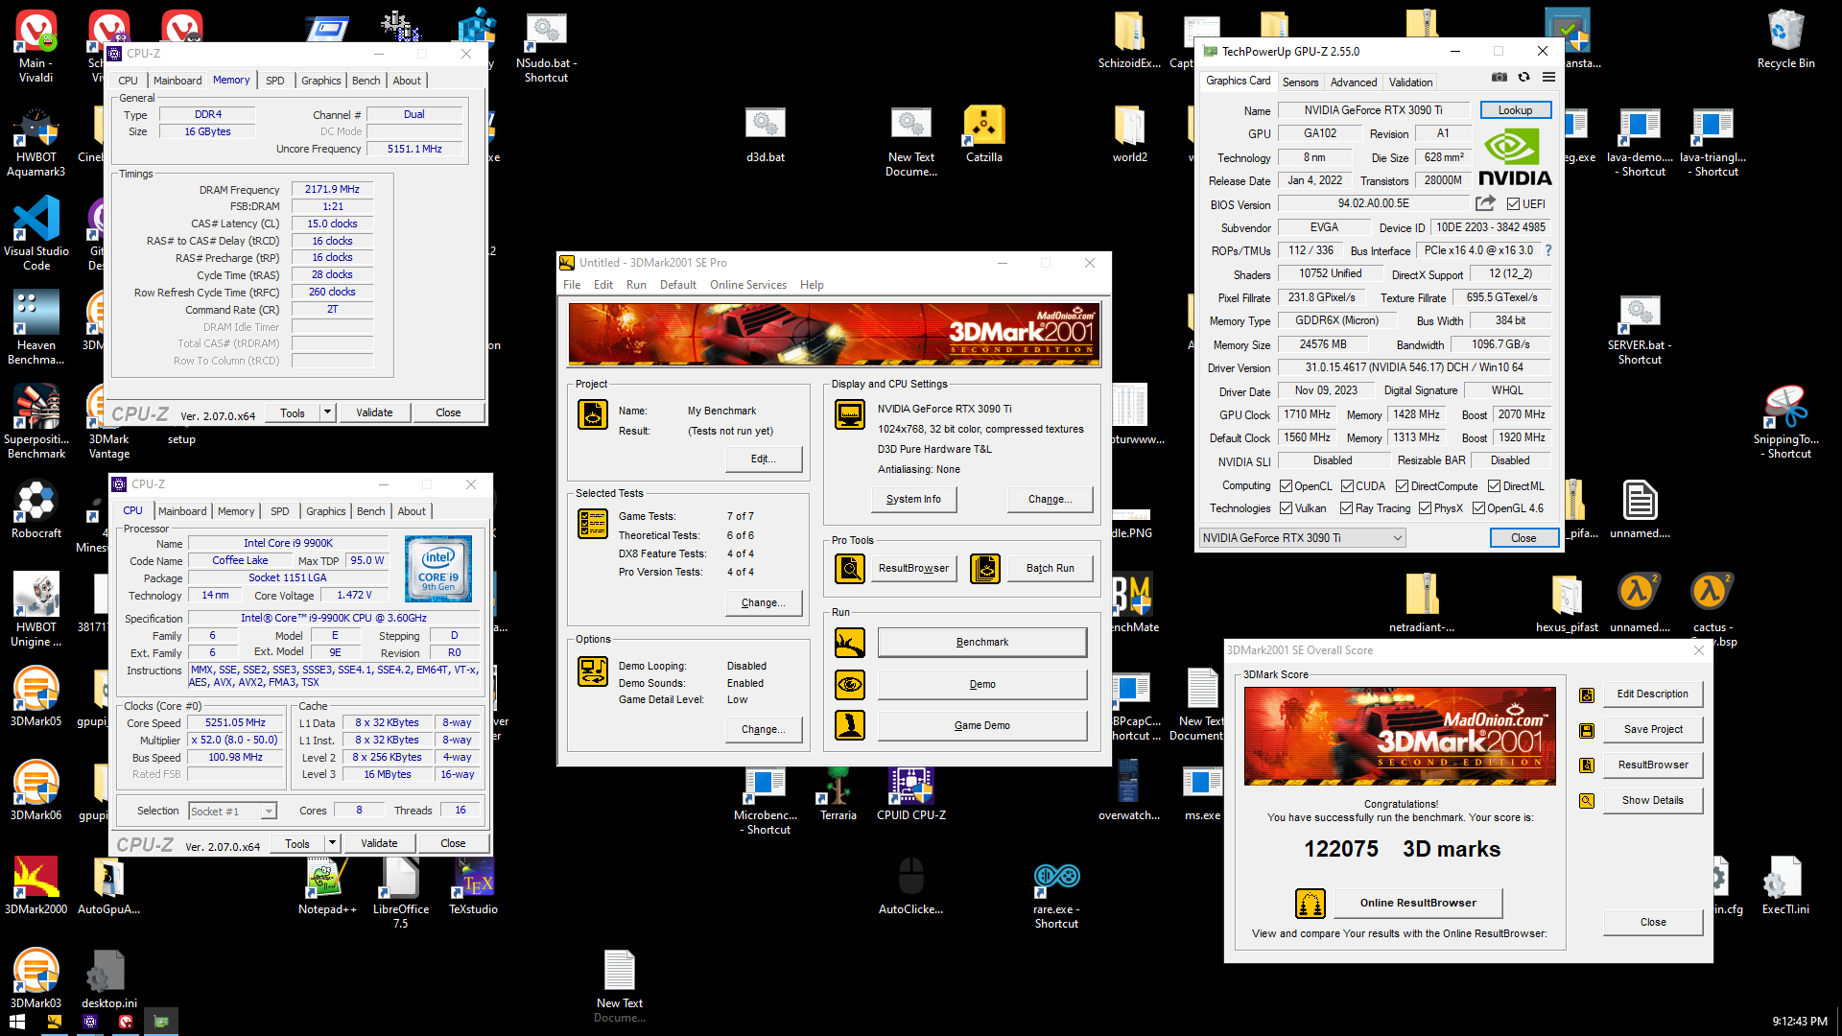
Task: Click the Save Project disk icon
Action: pyautogui.click(x=1587, y=730)
